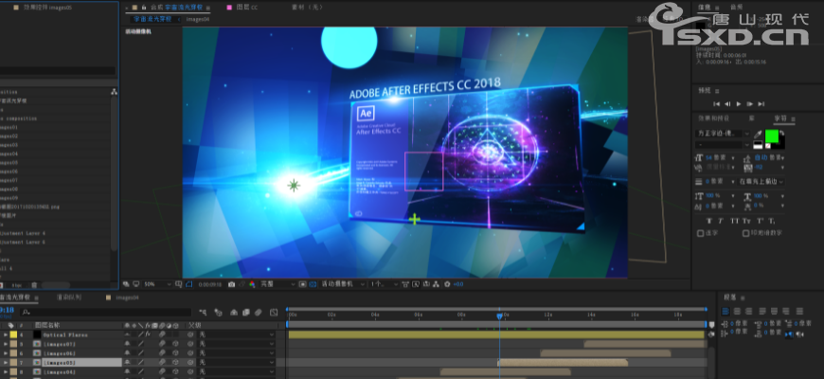The image size is (824, 379).
Task: Toggle shy switch on images04 layer
Action: pyautogui.click(x=127, y=371)
